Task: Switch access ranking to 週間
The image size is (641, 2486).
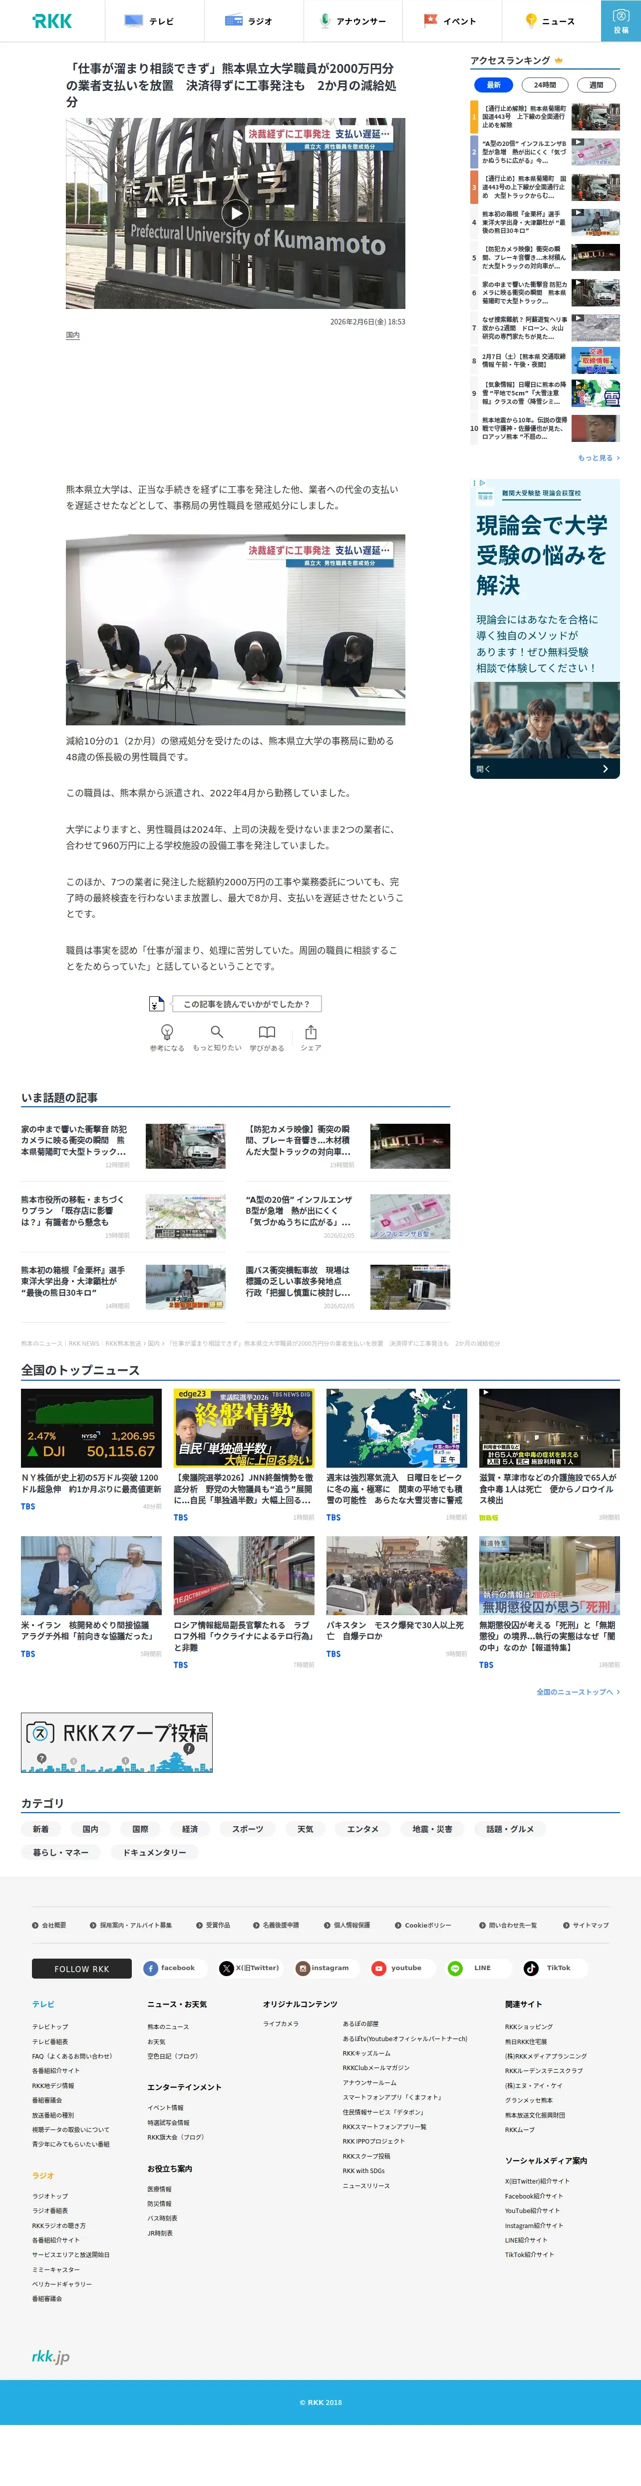Action: [596, 85]
